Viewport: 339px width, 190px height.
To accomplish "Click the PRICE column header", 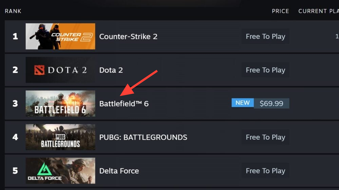I will click(280, 11).
